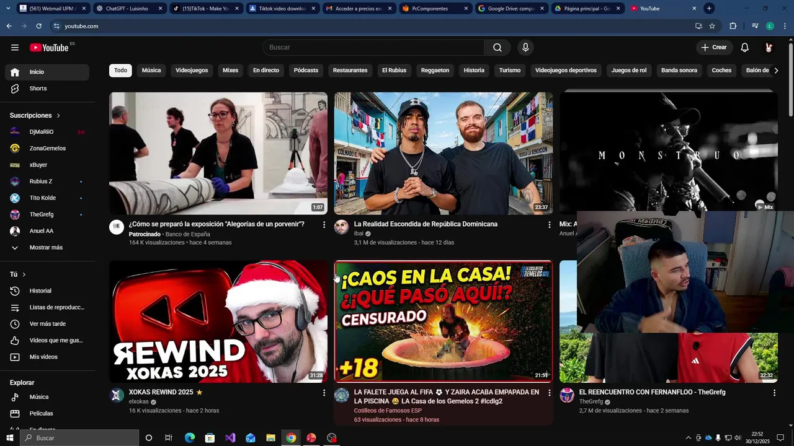Select the Todo filter chip
The image size is (794, 446).
point(120,71)
